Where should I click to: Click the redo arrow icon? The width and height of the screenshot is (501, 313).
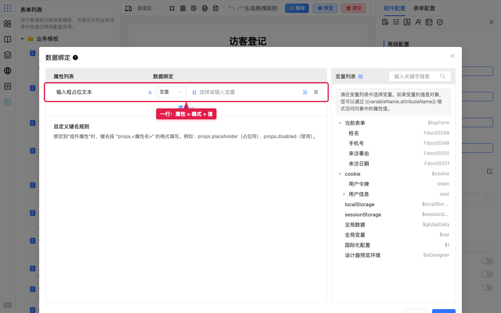240,8
